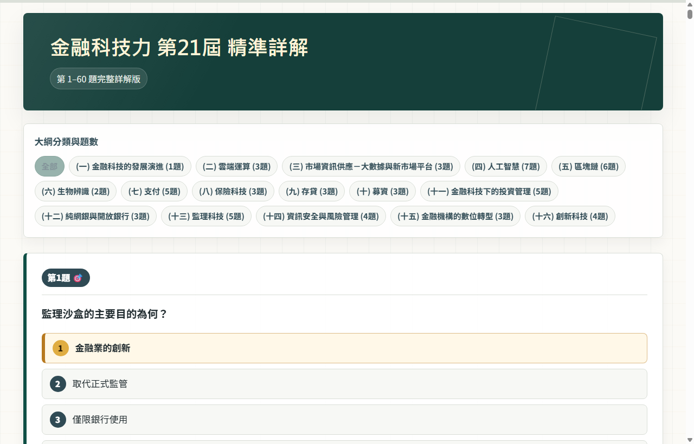Filter by (十六) 創新科技 (4題)
The width and height of the screenshot is (694, 444).
coord(570,216)
